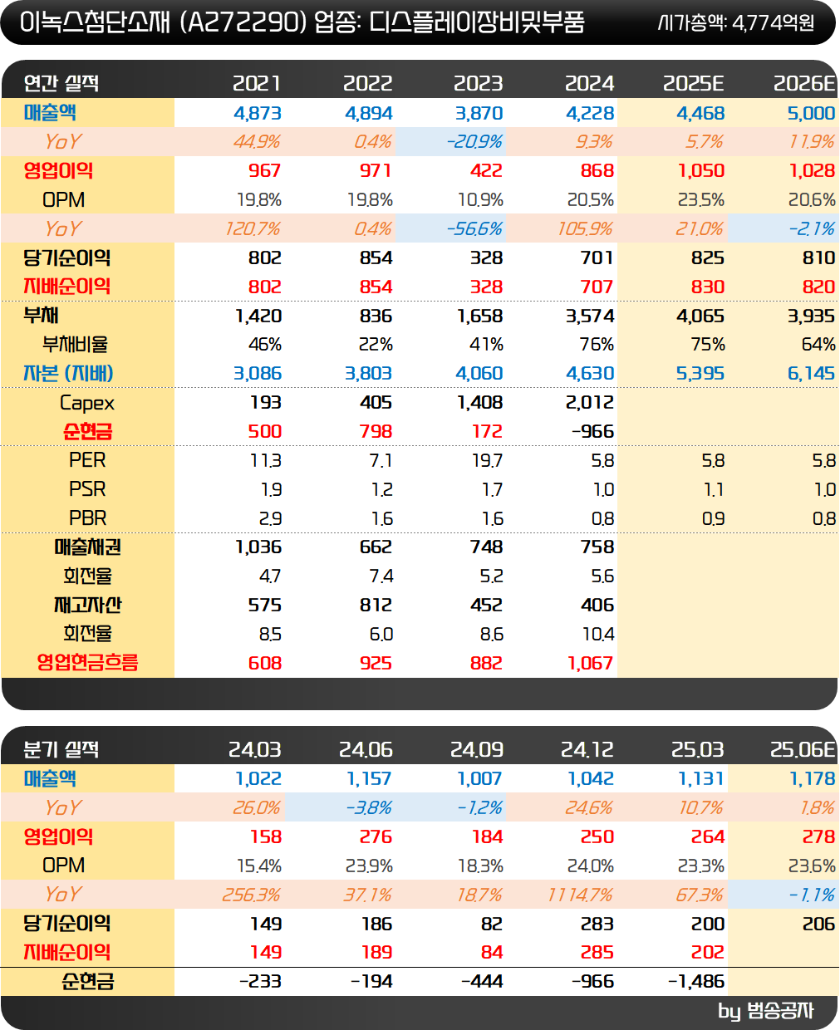This screenshot has width=840, height=1030.
Task: Select 2022 매출채권 value '662'
Action: (376, 547)
